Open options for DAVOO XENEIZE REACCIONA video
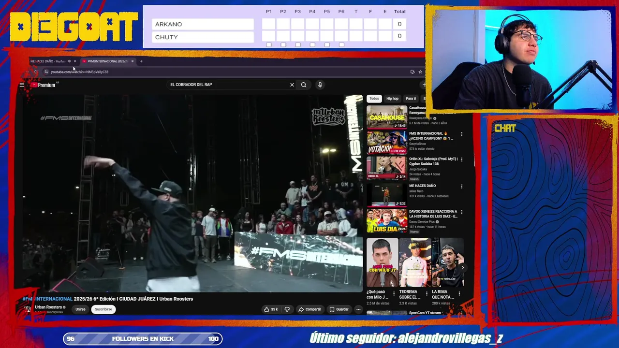Image resolution: width=619 pixels, height=348 pixels. tap(462, 212)
